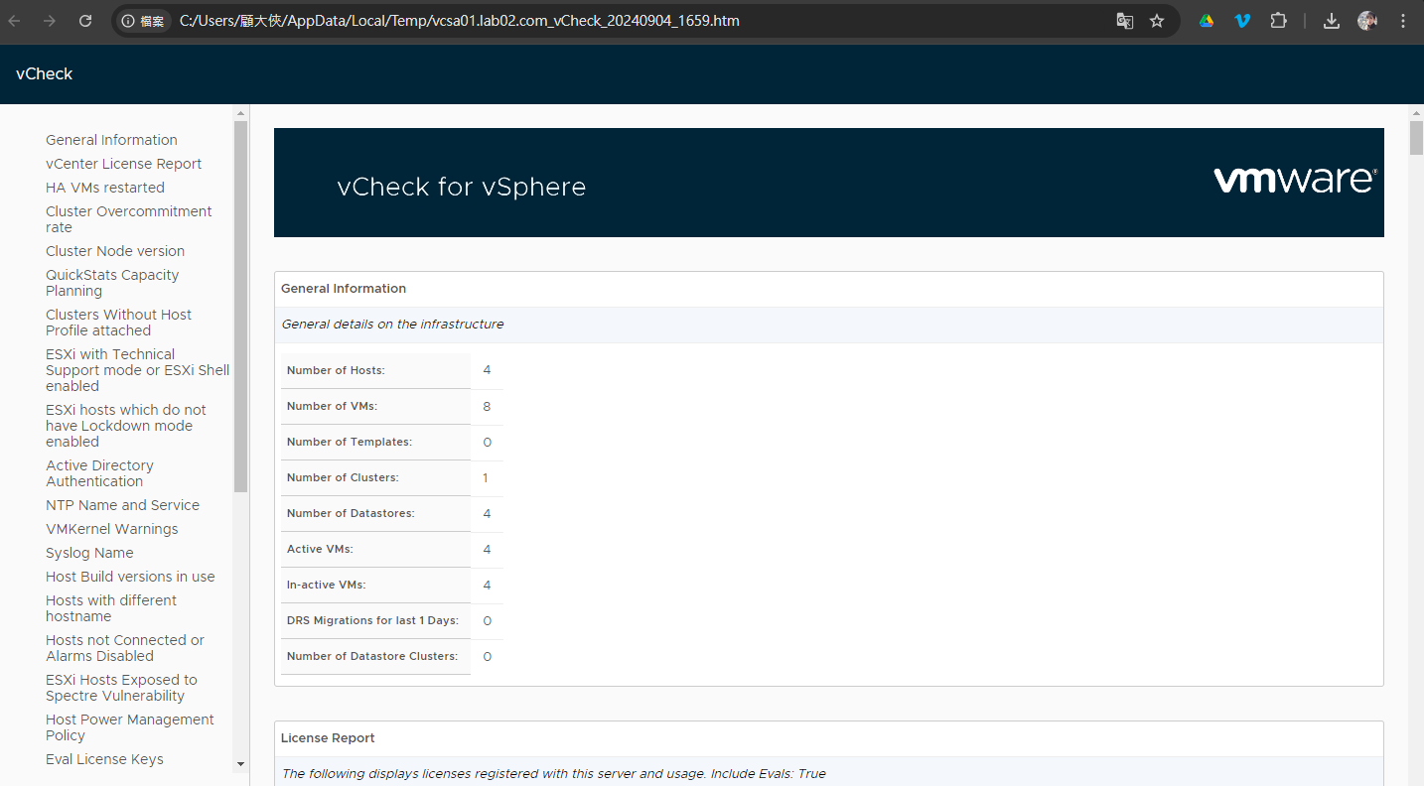This screenshot has width=1424, height=786.
Task: Click the sidebar scroll down arrow
Action: pyautogui.click(x=241, y=764)
